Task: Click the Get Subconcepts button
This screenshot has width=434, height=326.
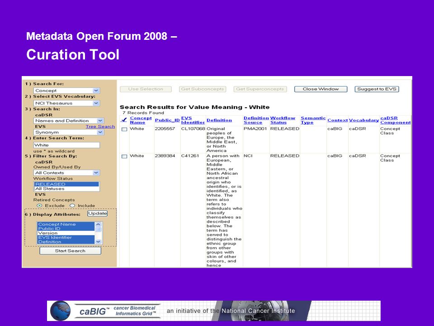Action: (203, 89)
